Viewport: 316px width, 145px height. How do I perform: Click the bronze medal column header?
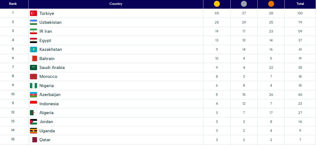click(271, 4)
